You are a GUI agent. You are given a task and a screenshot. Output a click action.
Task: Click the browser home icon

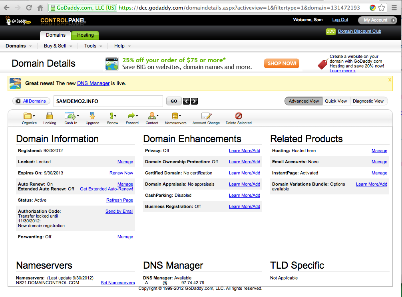coord(40,8)
